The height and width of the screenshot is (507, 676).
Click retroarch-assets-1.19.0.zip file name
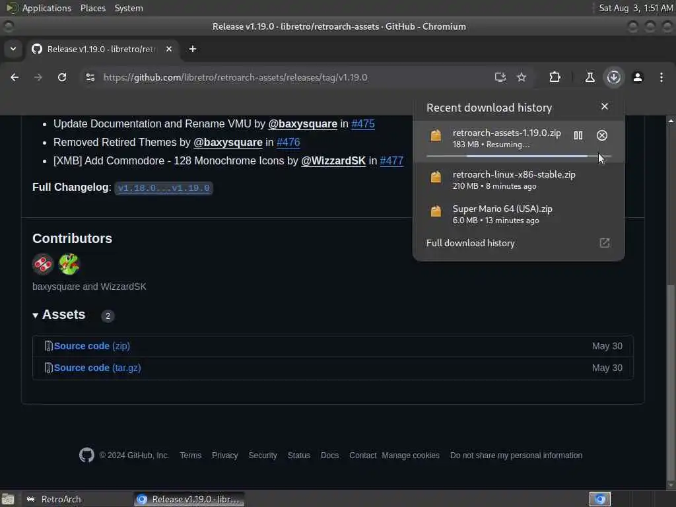(506, 133)
